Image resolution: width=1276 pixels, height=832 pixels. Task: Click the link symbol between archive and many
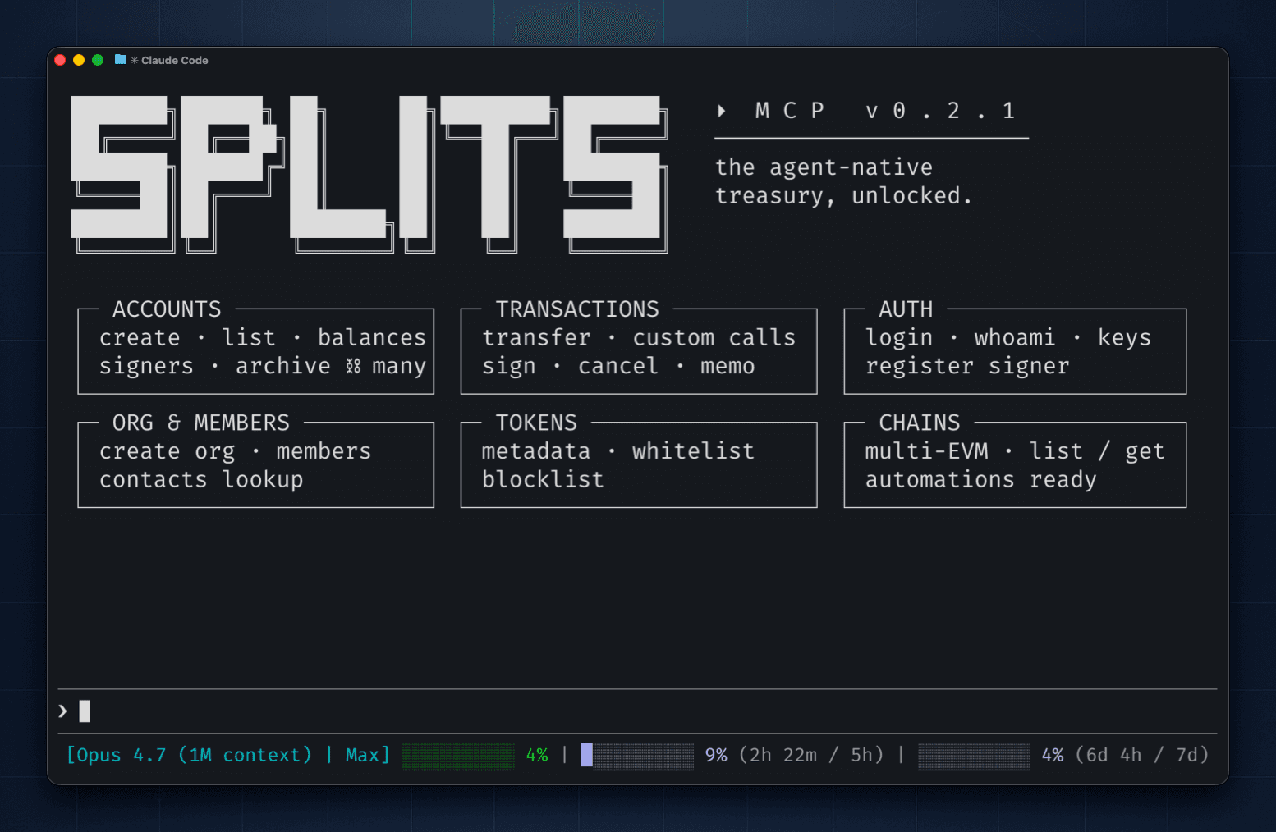353,366
